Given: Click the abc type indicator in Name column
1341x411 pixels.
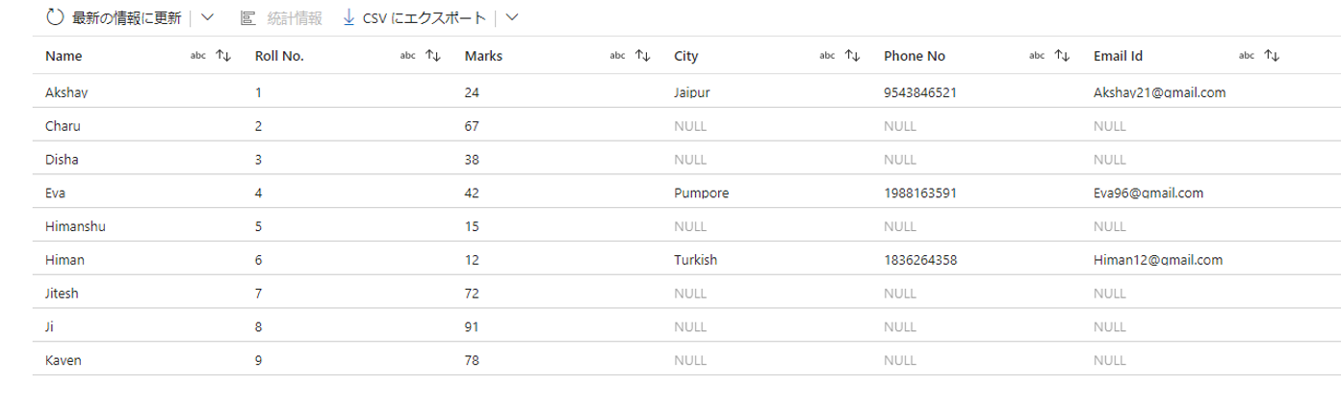Looking at the screenshot, I should [x=198, y=56].
